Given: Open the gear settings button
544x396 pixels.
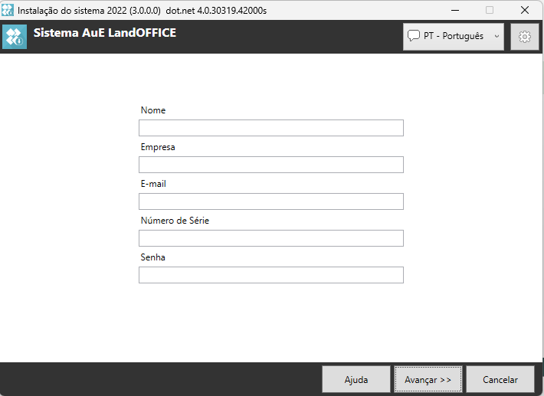Looking at the screenshot, I should (x=524, y=36).
